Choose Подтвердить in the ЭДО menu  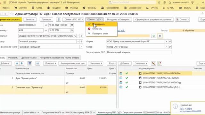pyautogui.click(x=102, y=24)
